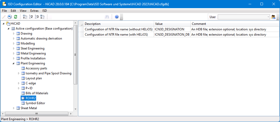The image size is (280, 122).
Task: Click the green refresh icon
Action: [15, 17]
